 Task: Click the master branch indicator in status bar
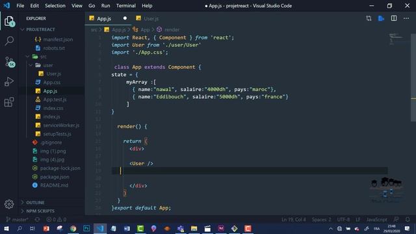(17, 220)
